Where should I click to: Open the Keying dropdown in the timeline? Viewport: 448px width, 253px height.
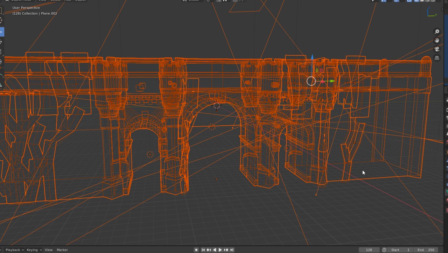(34, 250)
